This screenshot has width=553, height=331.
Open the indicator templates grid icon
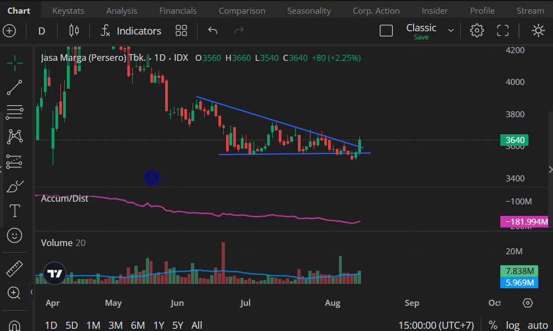click(181, 31)
